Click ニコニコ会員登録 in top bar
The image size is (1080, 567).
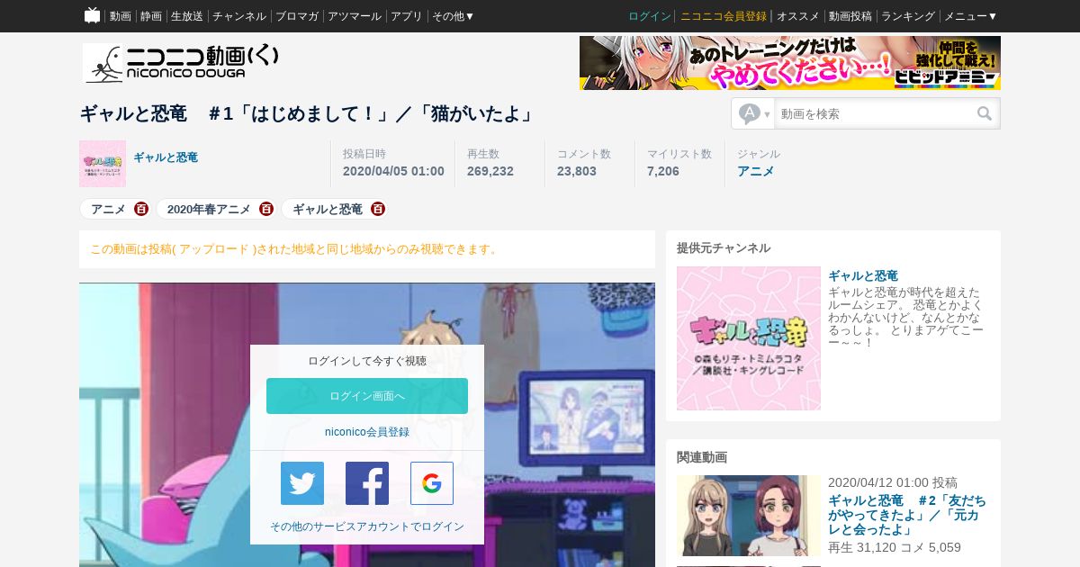tap(724, 16)
